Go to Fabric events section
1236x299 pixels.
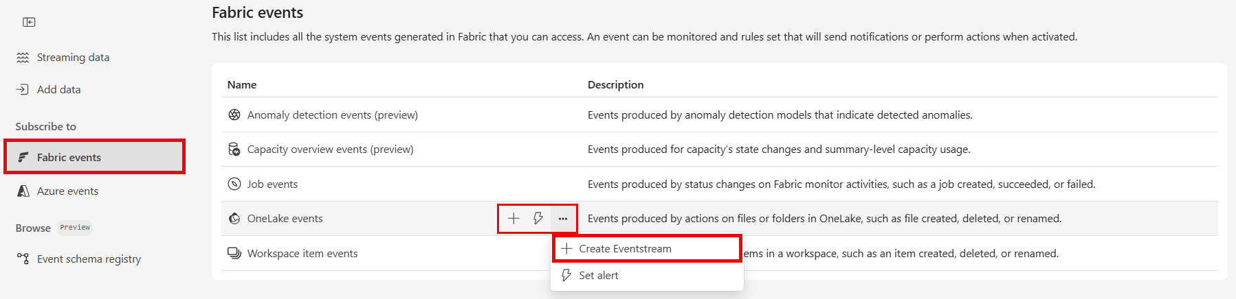coord(69,158)
